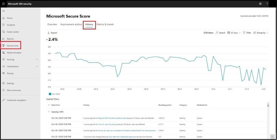Sort by Activity column header
This screenshot has width=277, height=140.
pyautogui.click(x=86, y=105)
